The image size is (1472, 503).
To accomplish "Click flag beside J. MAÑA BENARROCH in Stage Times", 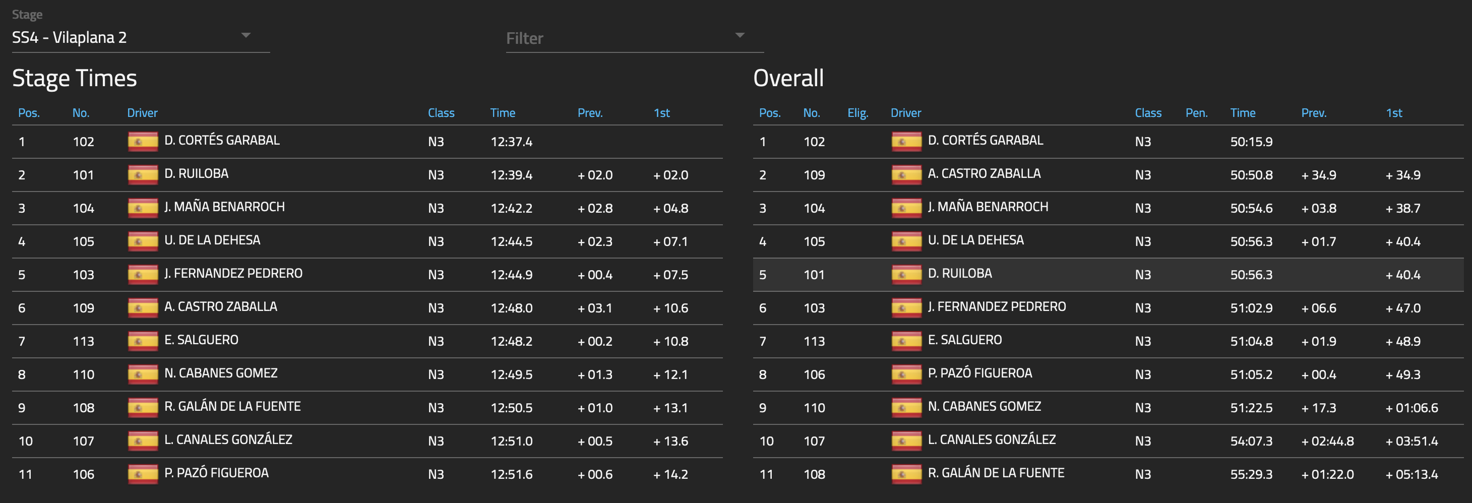I will pyautogui.click(x=143, y=208).
